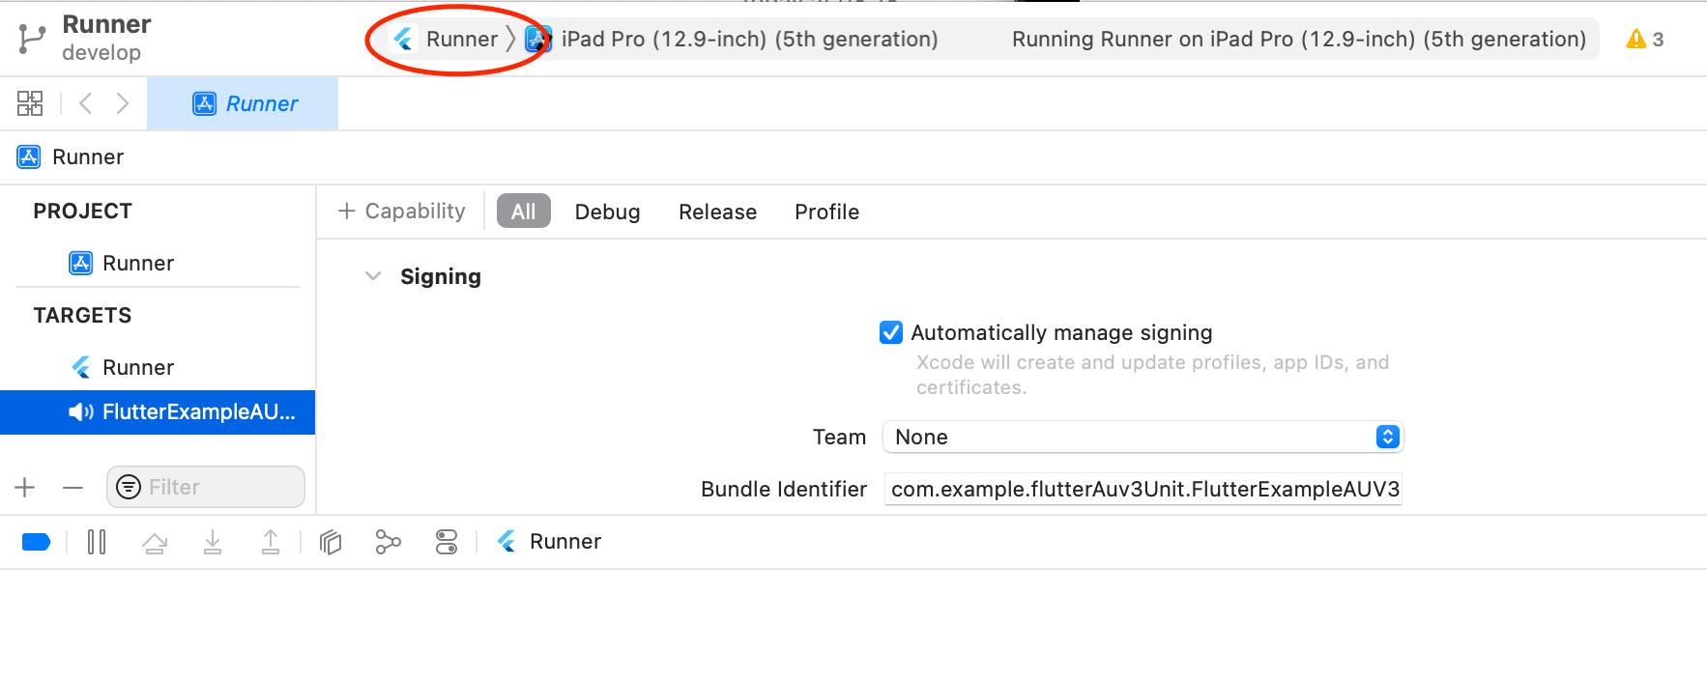This screenshot has width=1707, height=680.
Task: Switch to the Profile configuration tab
Action: [x=826, y=212]
